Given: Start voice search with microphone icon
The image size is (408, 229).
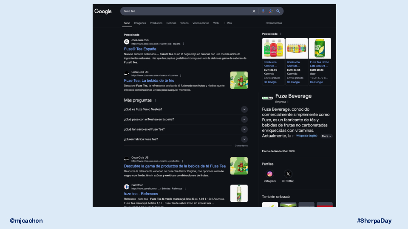Looking at the screenshot, I should click(263, 11).
